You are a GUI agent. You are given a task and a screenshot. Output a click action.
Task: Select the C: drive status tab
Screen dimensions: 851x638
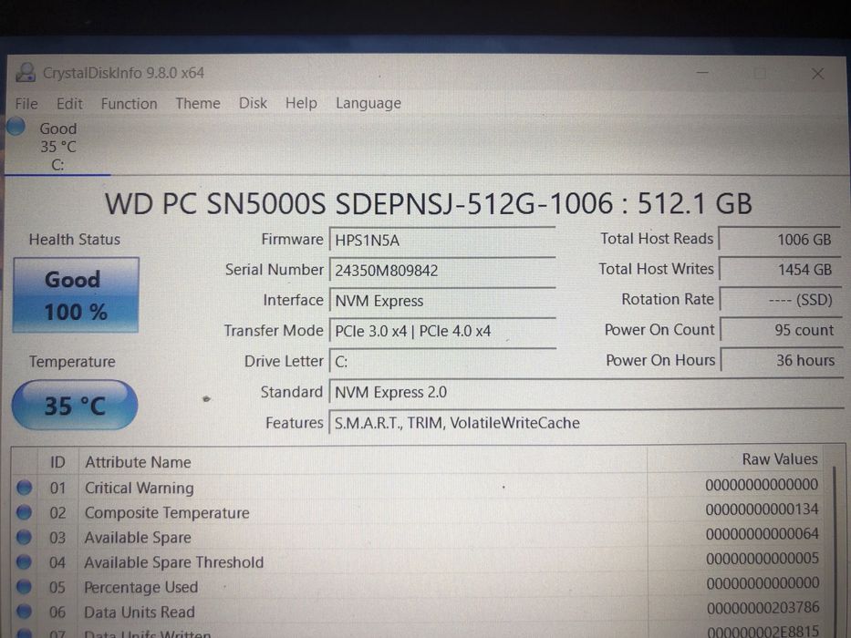click(x=57, y=147)
